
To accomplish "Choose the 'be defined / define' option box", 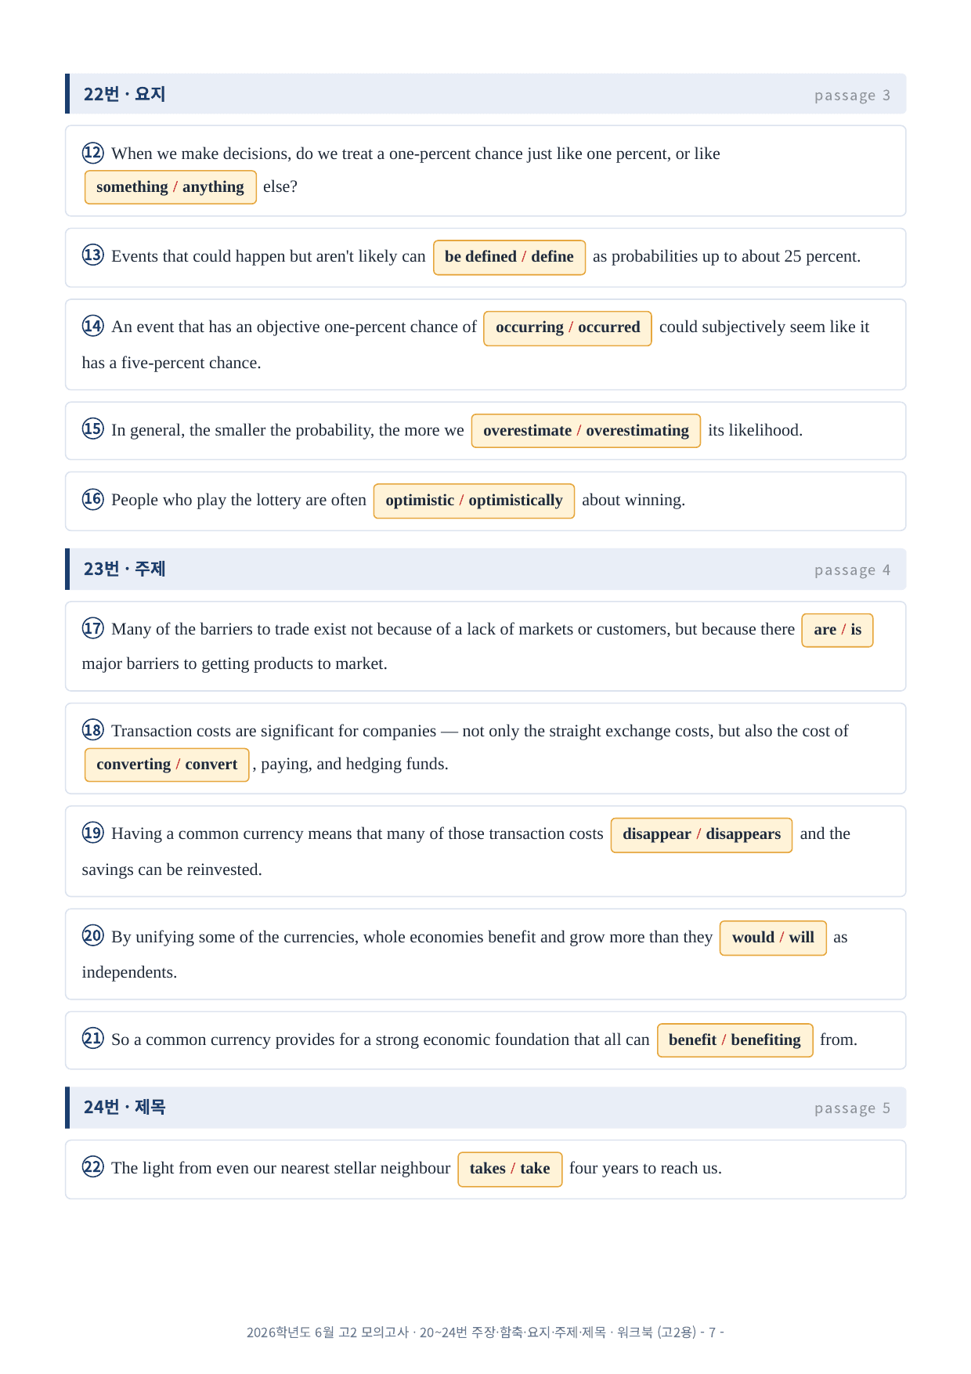I will 509,257.
